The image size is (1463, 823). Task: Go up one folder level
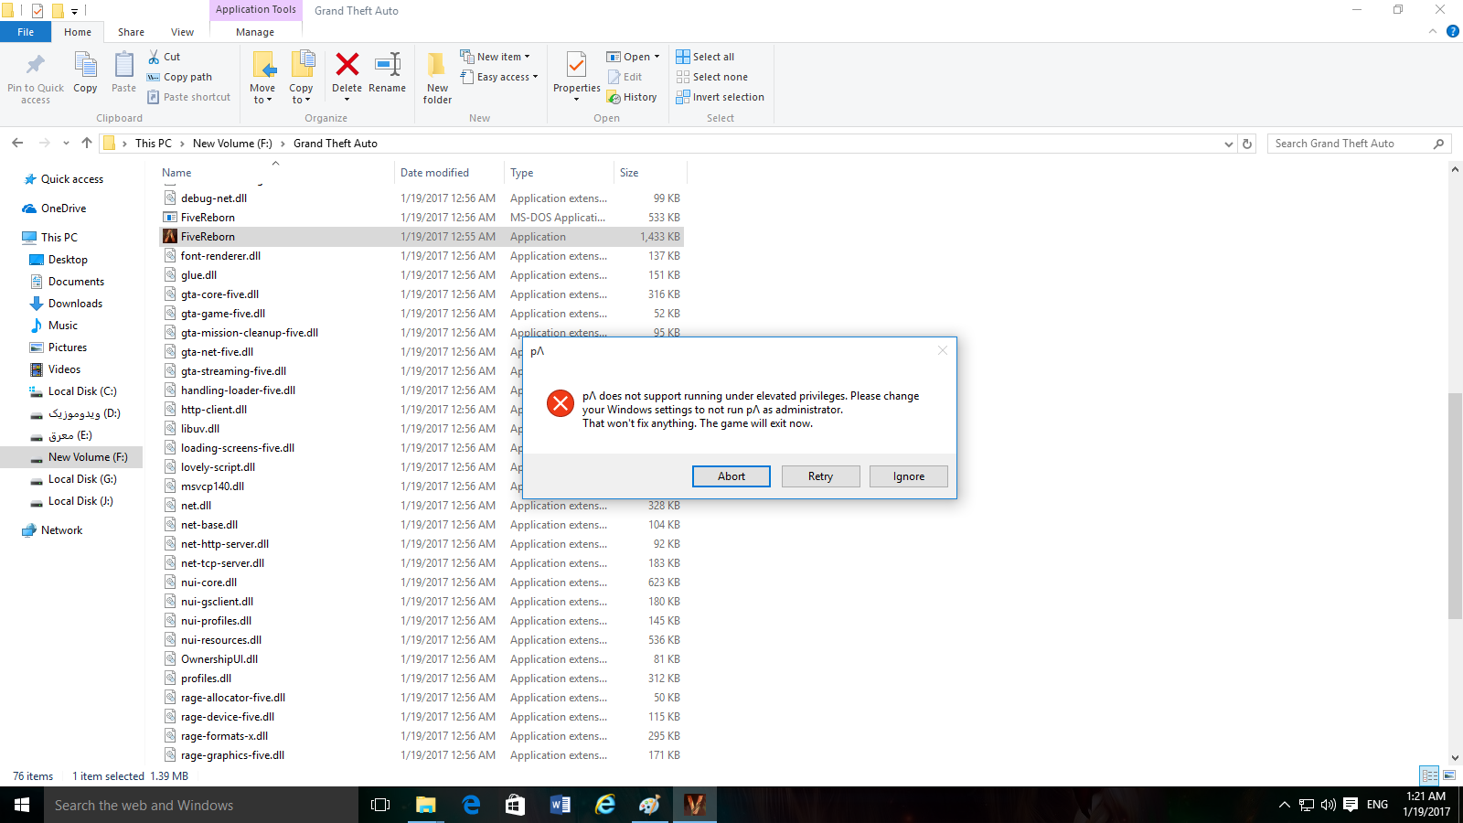(x=87, y=143)
